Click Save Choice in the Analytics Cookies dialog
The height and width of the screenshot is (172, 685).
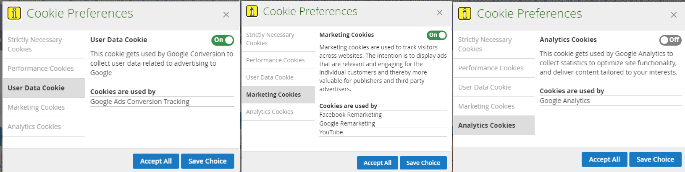655,159
